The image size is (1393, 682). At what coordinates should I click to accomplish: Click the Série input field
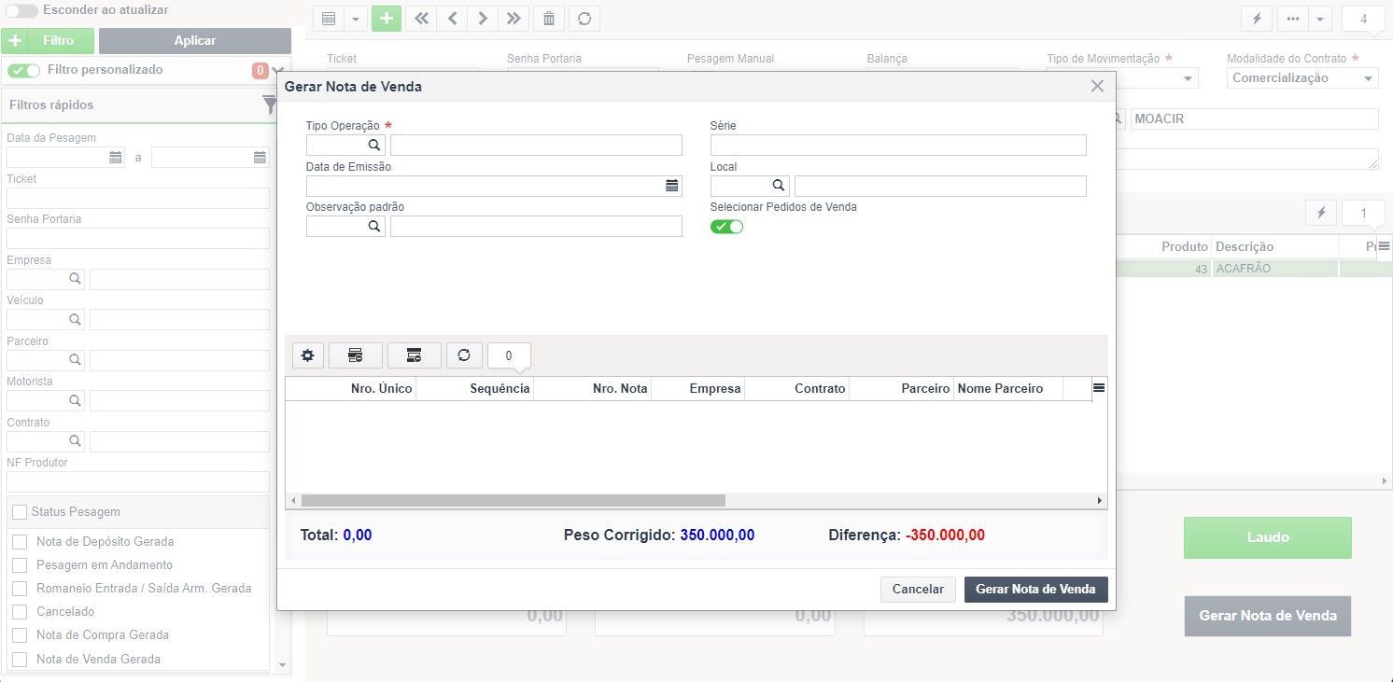click(898, 145)
